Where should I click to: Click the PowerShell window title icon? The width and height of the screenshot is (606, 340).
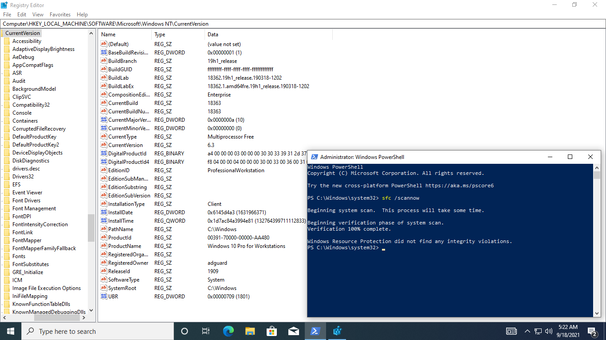pyautogui.click(x=314, y=157)
